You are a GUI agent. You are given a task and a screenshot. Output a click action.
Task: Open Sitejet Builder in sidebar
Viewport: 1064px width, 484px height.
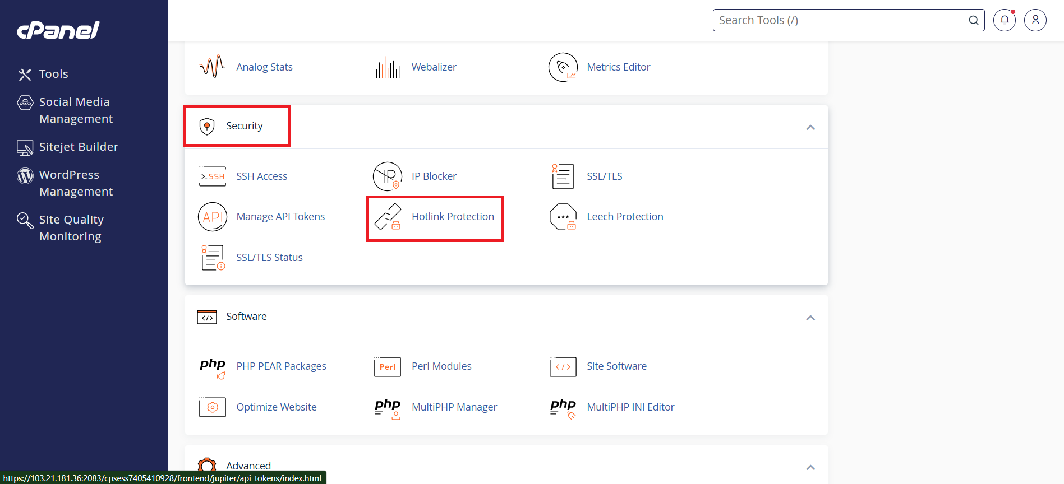[x=79, y=147]
